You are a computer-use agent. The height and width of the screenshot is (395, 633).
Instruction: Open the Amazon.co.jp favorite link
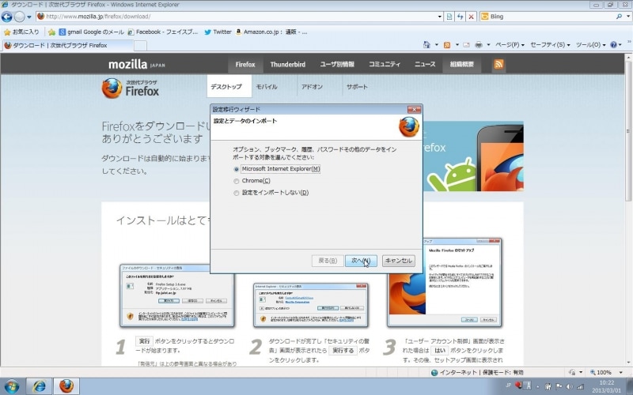pos(271,32)
